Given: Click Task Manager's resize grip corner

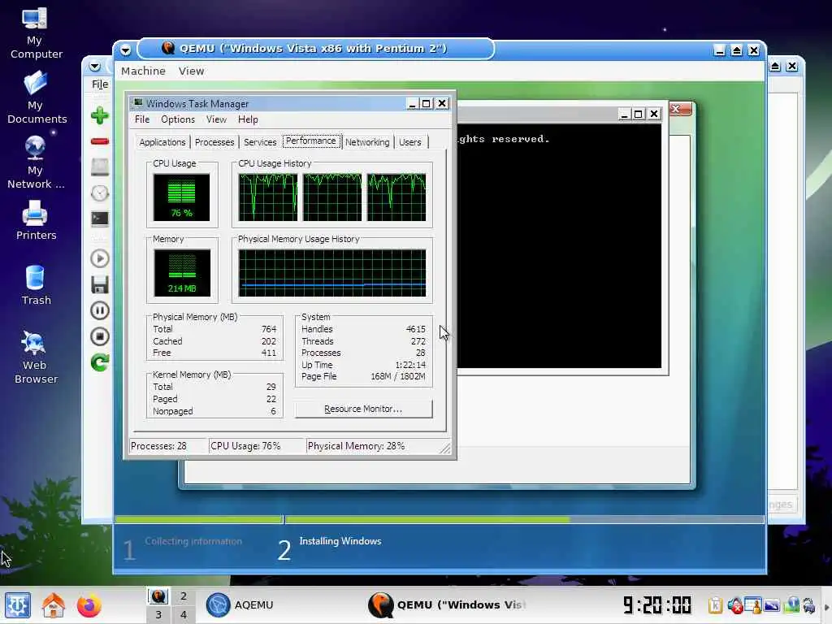Looking at the screenshot, I should coord(446,448).
